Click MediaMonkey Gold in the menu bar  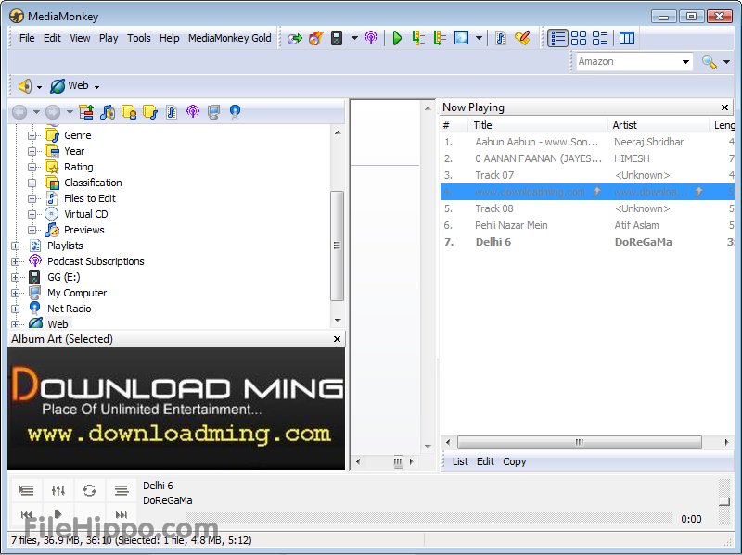tap(229, 38)
